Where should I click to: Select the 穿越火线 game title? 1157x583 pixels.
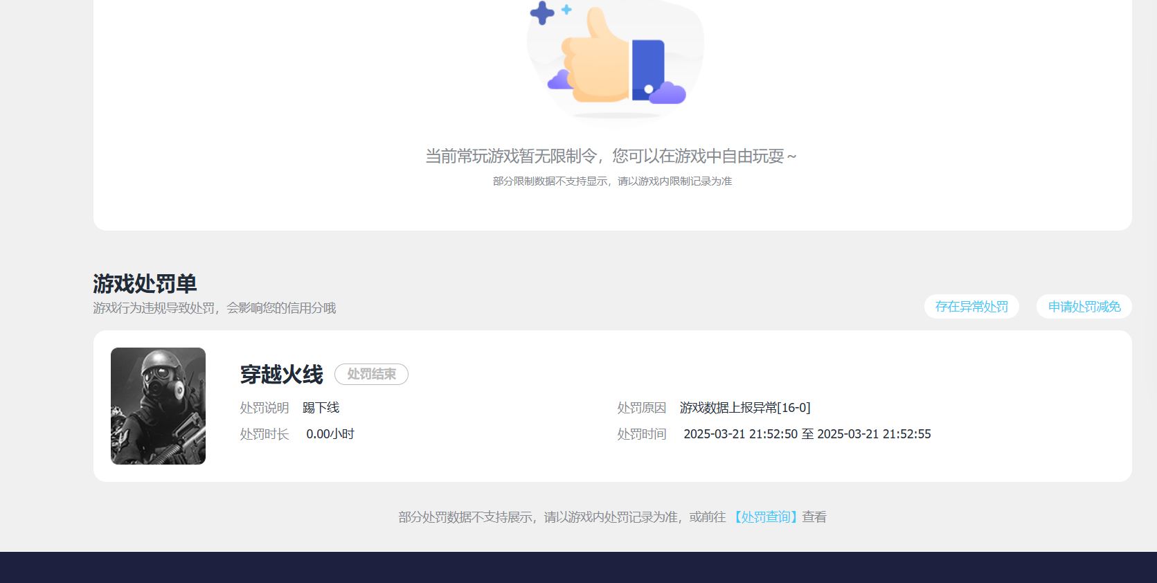tap(281, 375)
